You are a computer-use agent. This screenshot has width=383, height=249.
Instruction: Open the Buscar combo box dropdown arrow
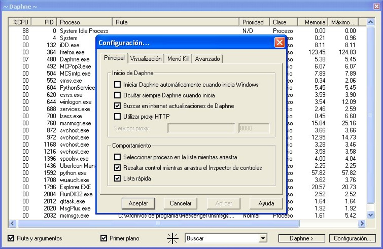[263, 238]
